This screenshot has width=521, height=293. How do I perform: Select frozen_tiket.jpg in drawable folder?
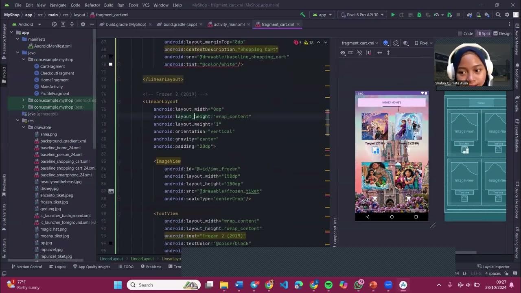pos(54,202)
